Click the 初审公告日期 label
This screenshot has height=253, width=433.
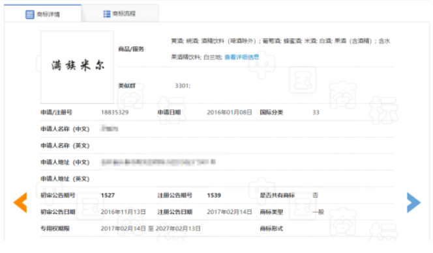pos(58,212)
